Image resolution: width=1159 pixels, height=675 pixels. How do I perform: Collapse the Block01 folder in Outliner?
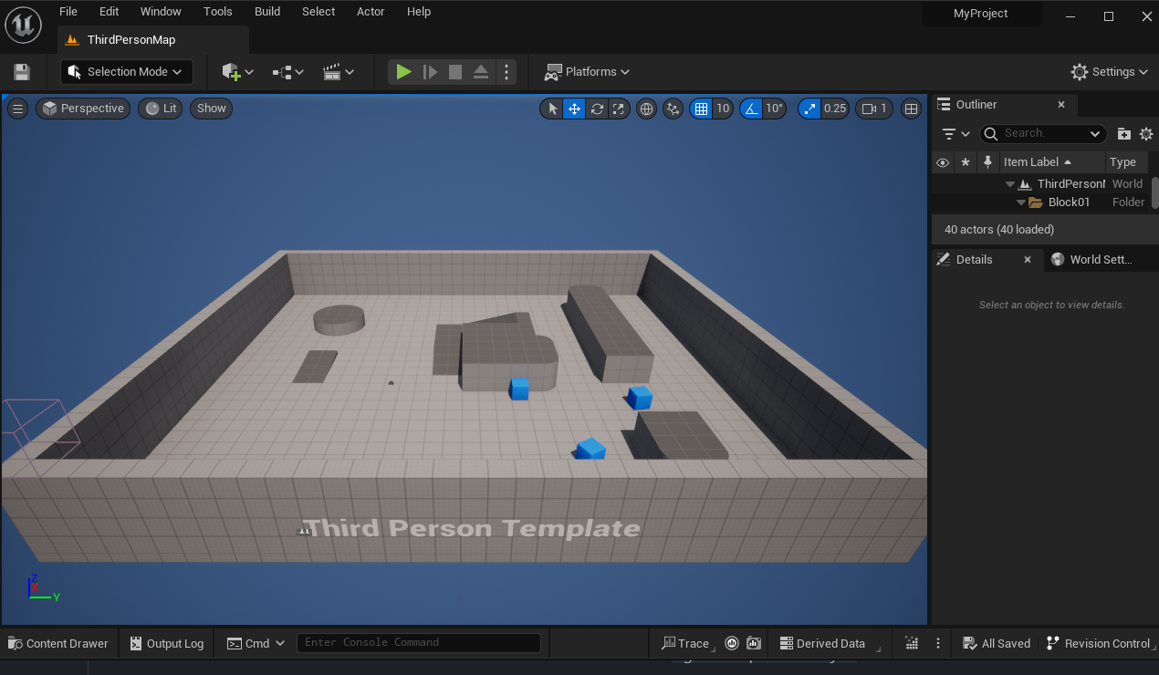coord(1021,202)
